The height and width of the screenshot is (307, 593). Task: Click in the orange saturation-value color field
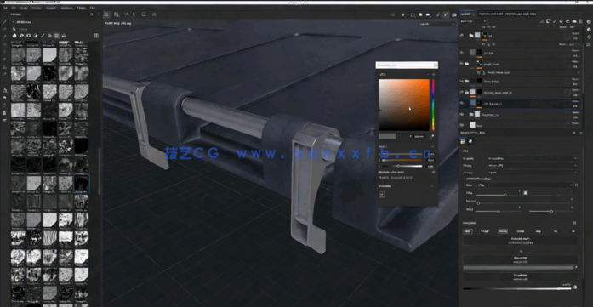(x=404, y=105)
